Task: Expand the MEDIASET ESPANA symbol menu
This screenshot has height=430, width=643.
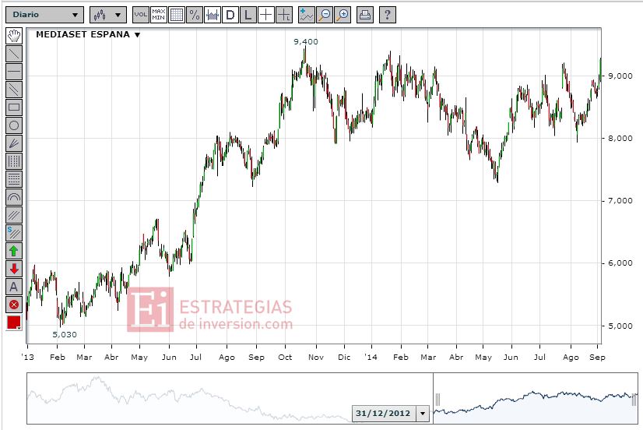Action: coord(137,35)
